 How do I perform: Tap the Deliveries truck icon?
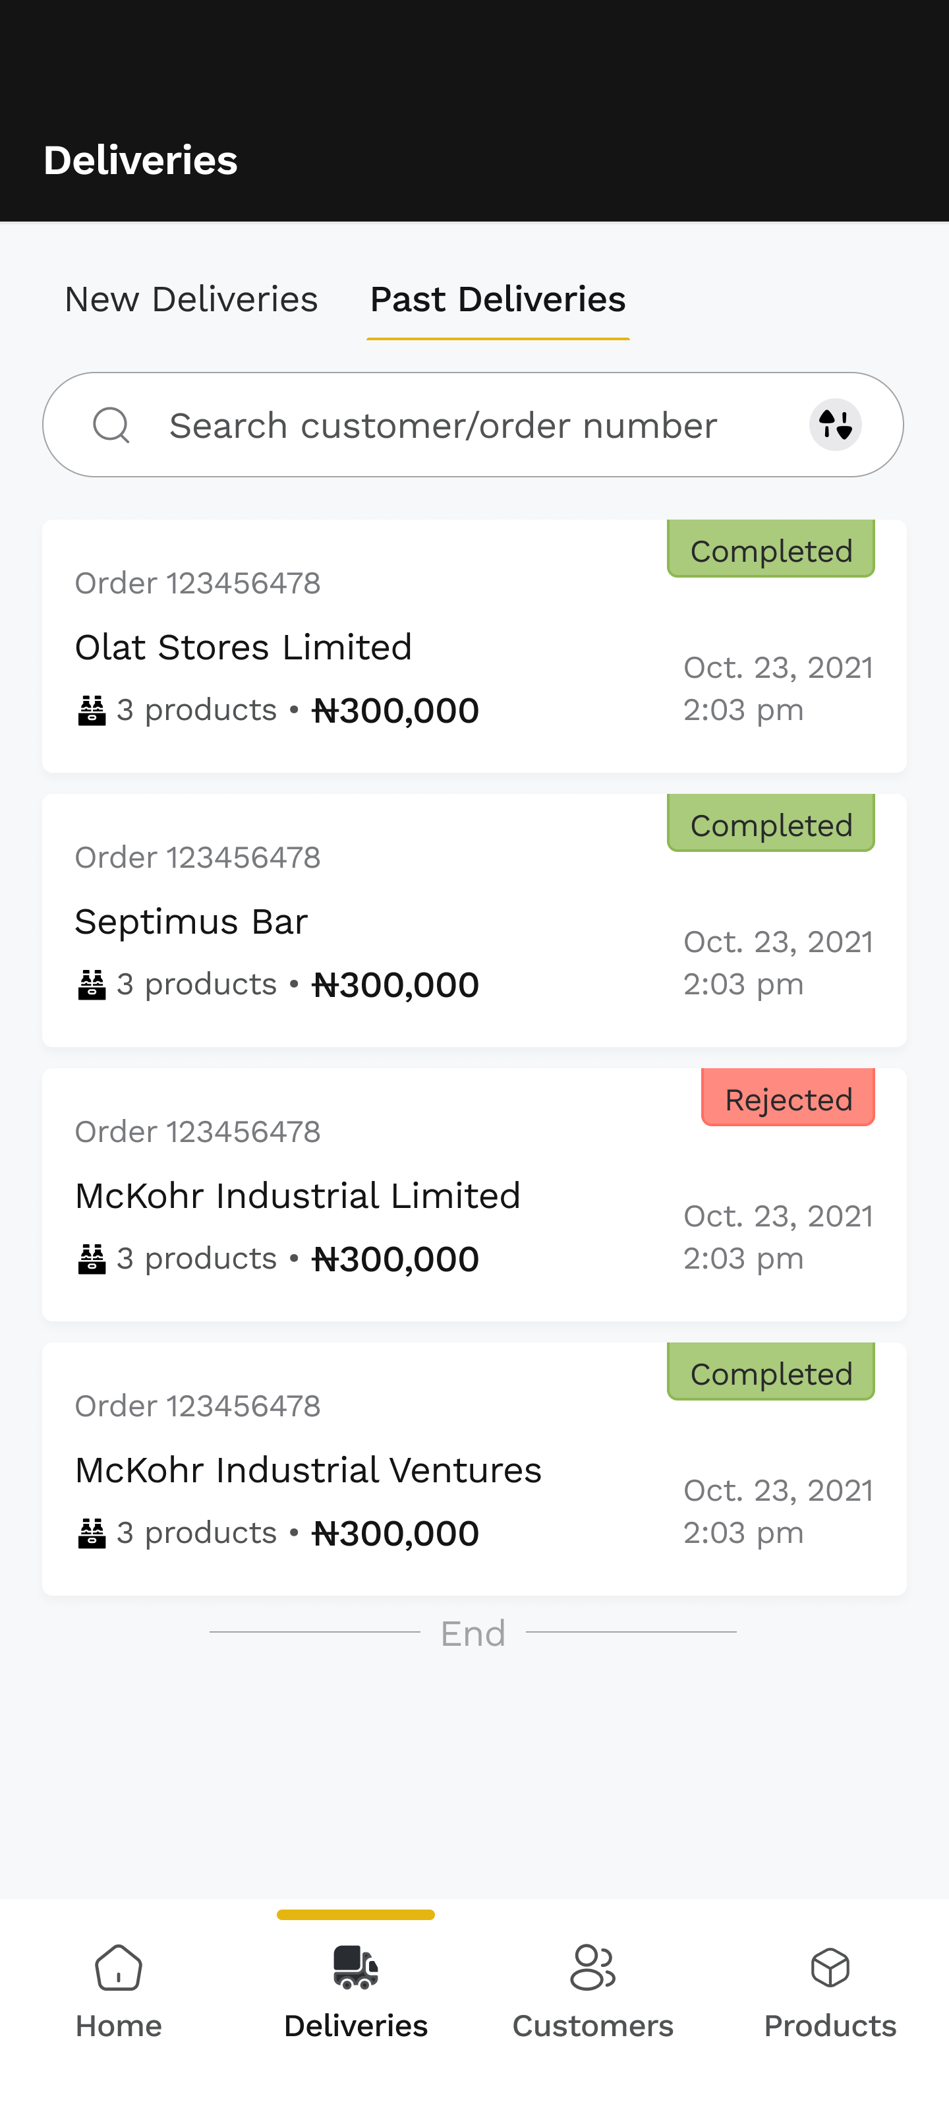(355, 1968)
